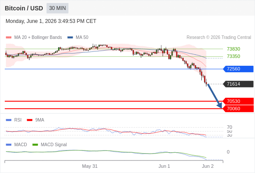Viewport: 255px width, 173px height.
Task: Click the Jun 1 date axis label
Action: [164, 166]
